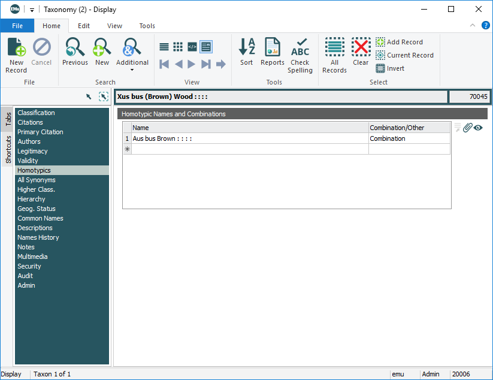Open the File menu
This screenshot has width=493, height=380.
(17, 26)
